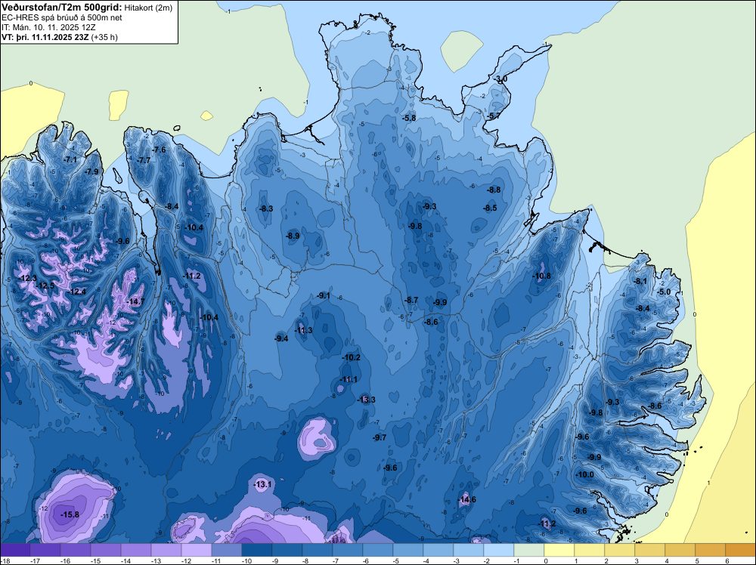
Task: Click the legend swatch between -18 and -17
Action: tap(15, 550)
